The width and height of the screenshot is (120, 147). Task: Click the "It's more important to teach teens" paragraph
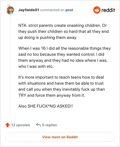tap(61, 86)
